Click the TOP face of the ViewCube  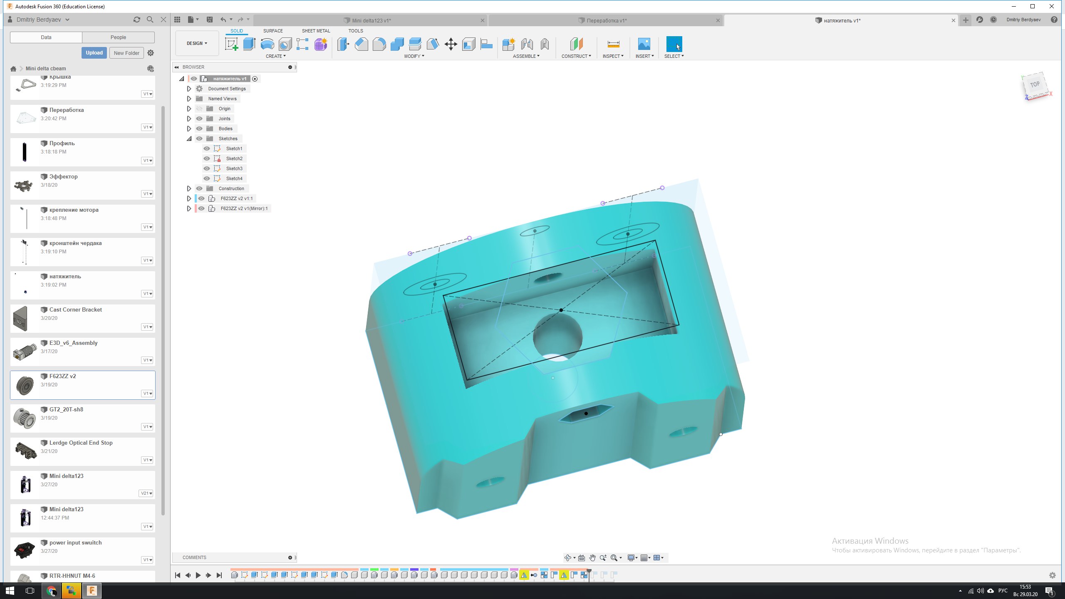(1035, 85)
